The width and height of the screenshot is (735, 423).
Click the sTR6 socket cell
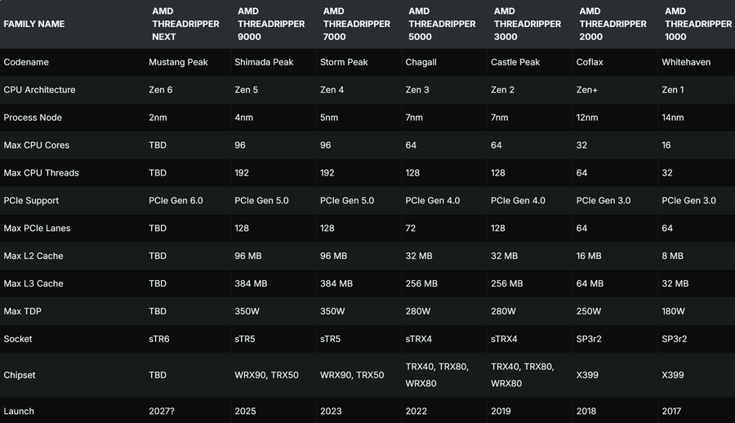pos(159,339)
